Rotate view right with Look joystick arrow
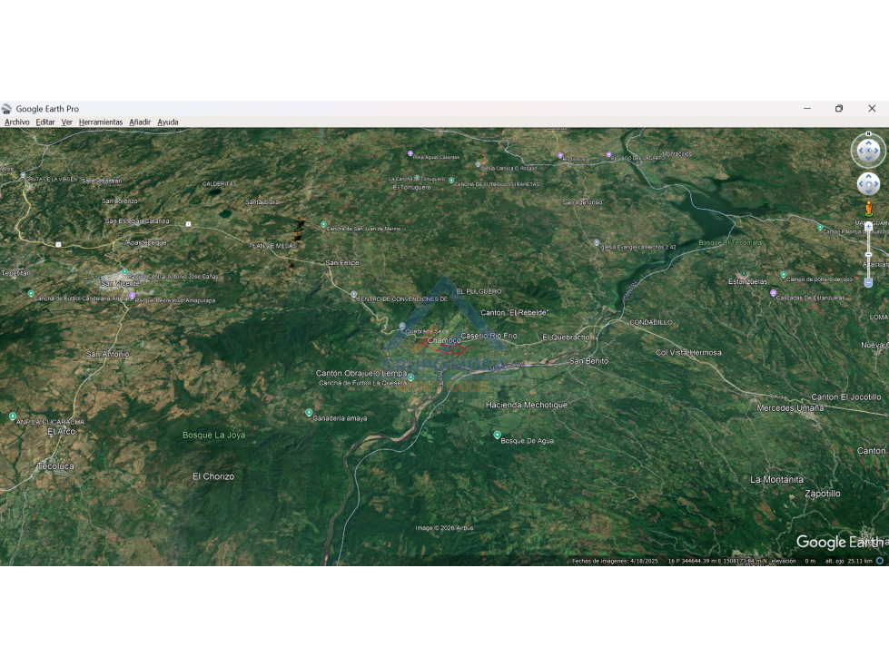This screenshot has width=889, height=666. click(x=876, y=151)
